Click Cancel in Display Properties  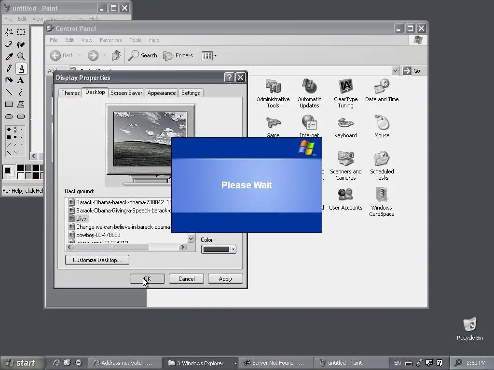click(x=186, y=279)
